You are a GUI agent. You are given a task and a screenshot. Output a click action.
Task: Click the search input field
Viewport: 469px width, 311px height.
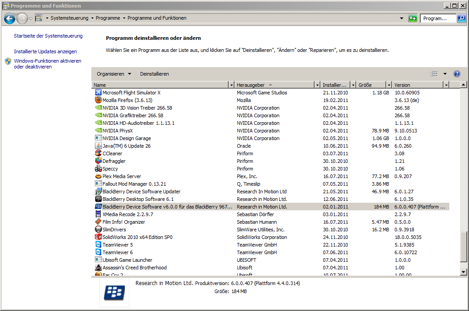tap(438, 18)
